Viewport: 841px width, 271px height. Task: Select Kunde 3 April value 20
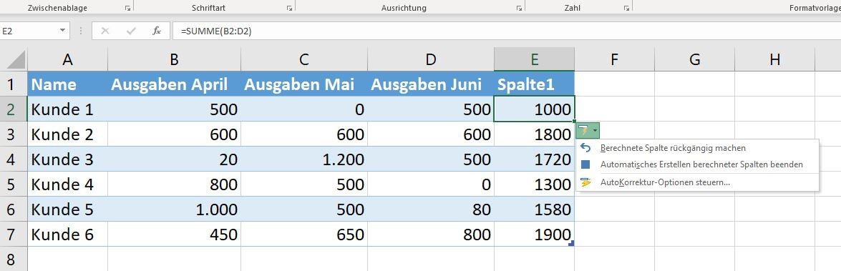(x=174, y=159)
